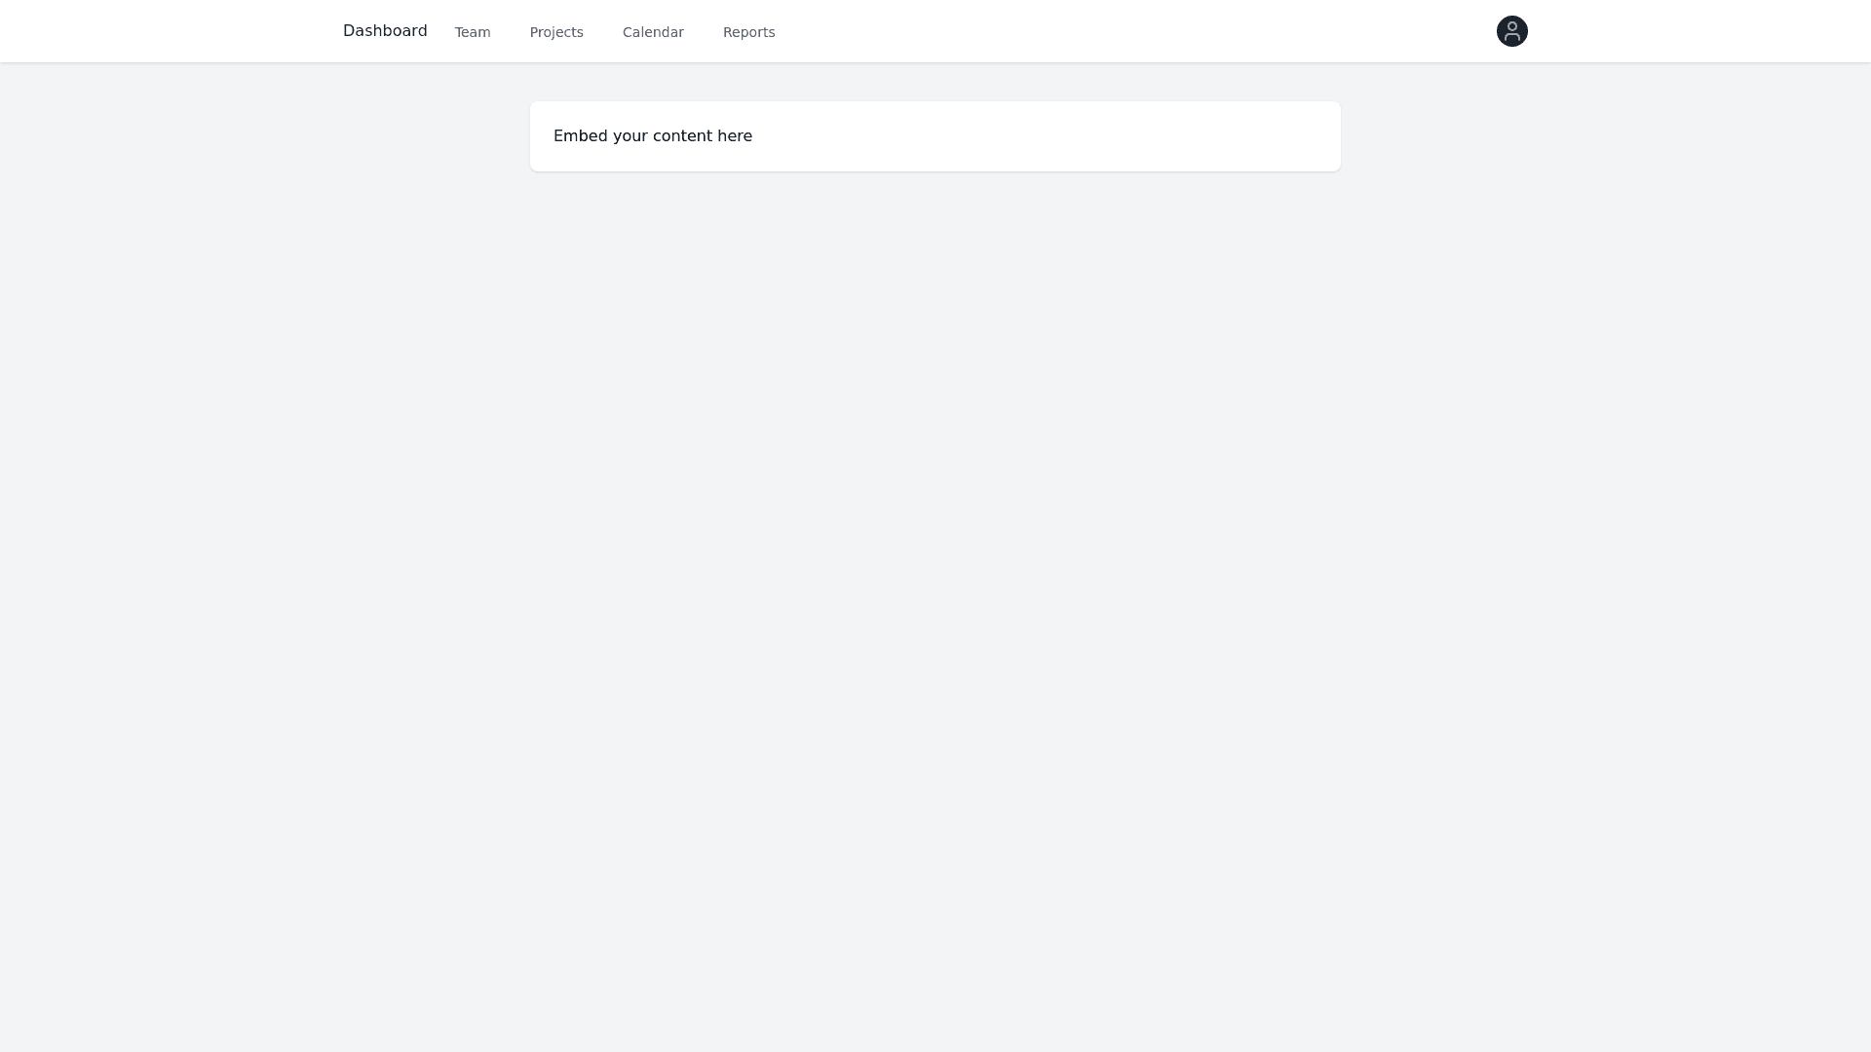
Task: Click the Dashboard brand title
Action: [x=385, y=31]
